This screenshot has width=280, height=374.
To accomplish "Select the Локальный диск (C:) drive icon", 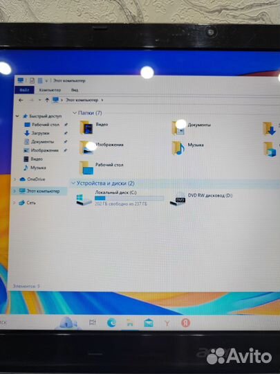I will click(x=84, y=200).
